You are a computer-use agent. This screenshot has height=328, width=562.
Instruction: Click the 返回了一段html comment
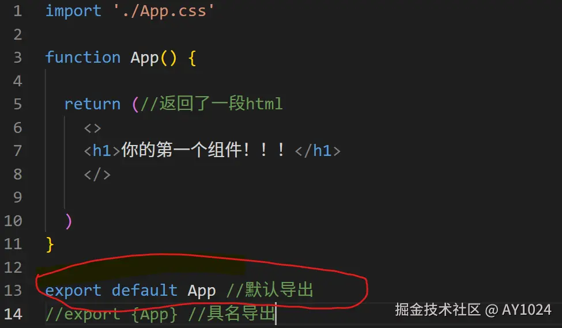(x=211, y=104)
